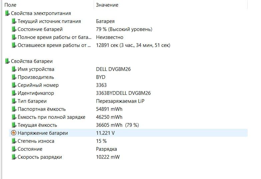This screenshot has width=261, height=179.
Task: Select the Ёмкость при полной зарядке label
Action: (x=51, y=117)
